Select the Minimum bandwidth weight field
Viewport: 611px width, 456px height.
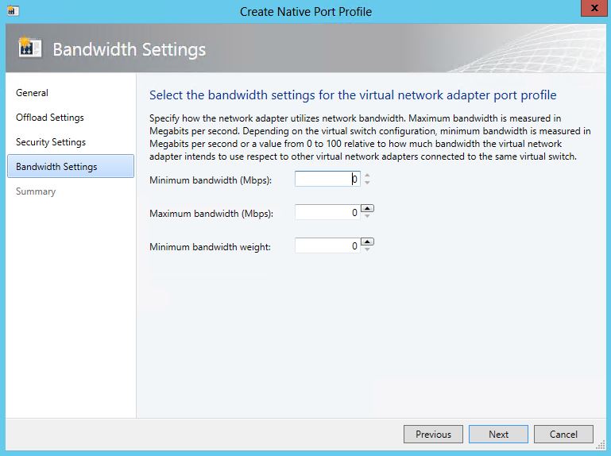tap(327, 246)
